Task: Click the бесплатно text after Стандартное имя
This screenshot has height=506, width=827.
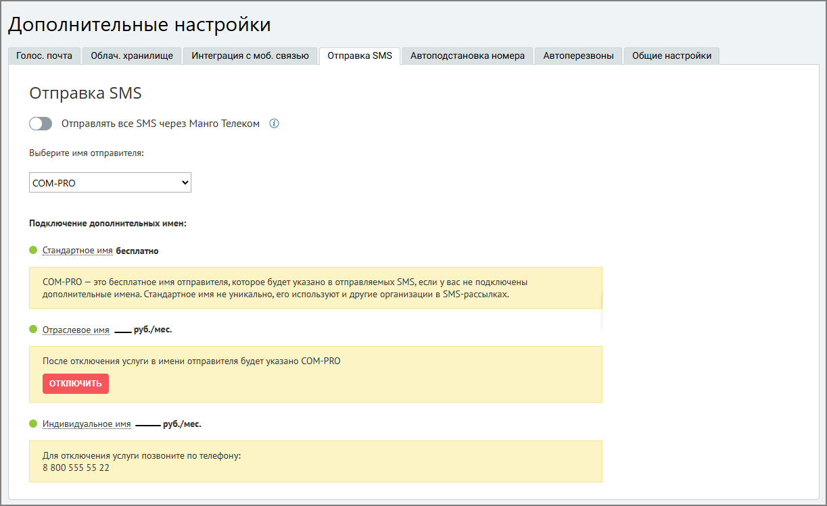Action: click(137, 251)
